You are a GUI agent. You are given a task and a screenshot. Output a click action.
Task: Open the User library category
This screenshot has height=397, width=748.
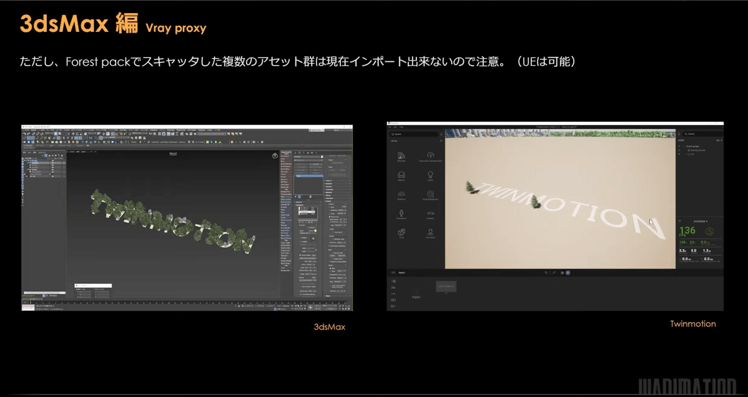(x=430, y=232)
